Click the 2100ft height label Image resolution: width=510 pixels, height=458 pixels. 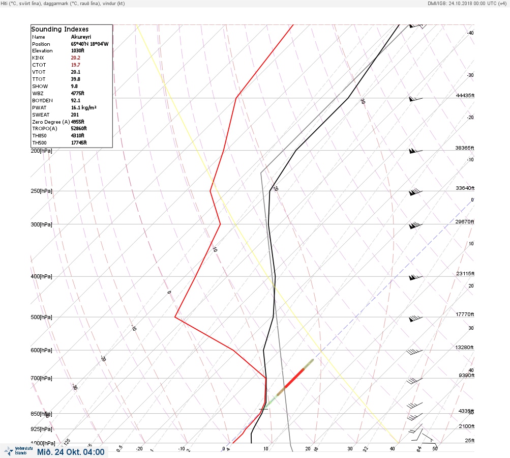tap(466, 426)
